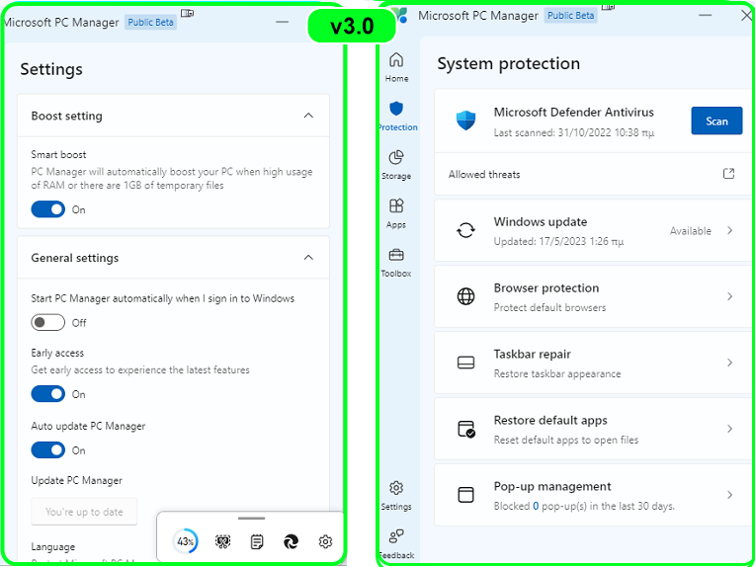Viewport: 756px width, 567px height.
Task: Collapse the Boost setting section
Action: 308,116
